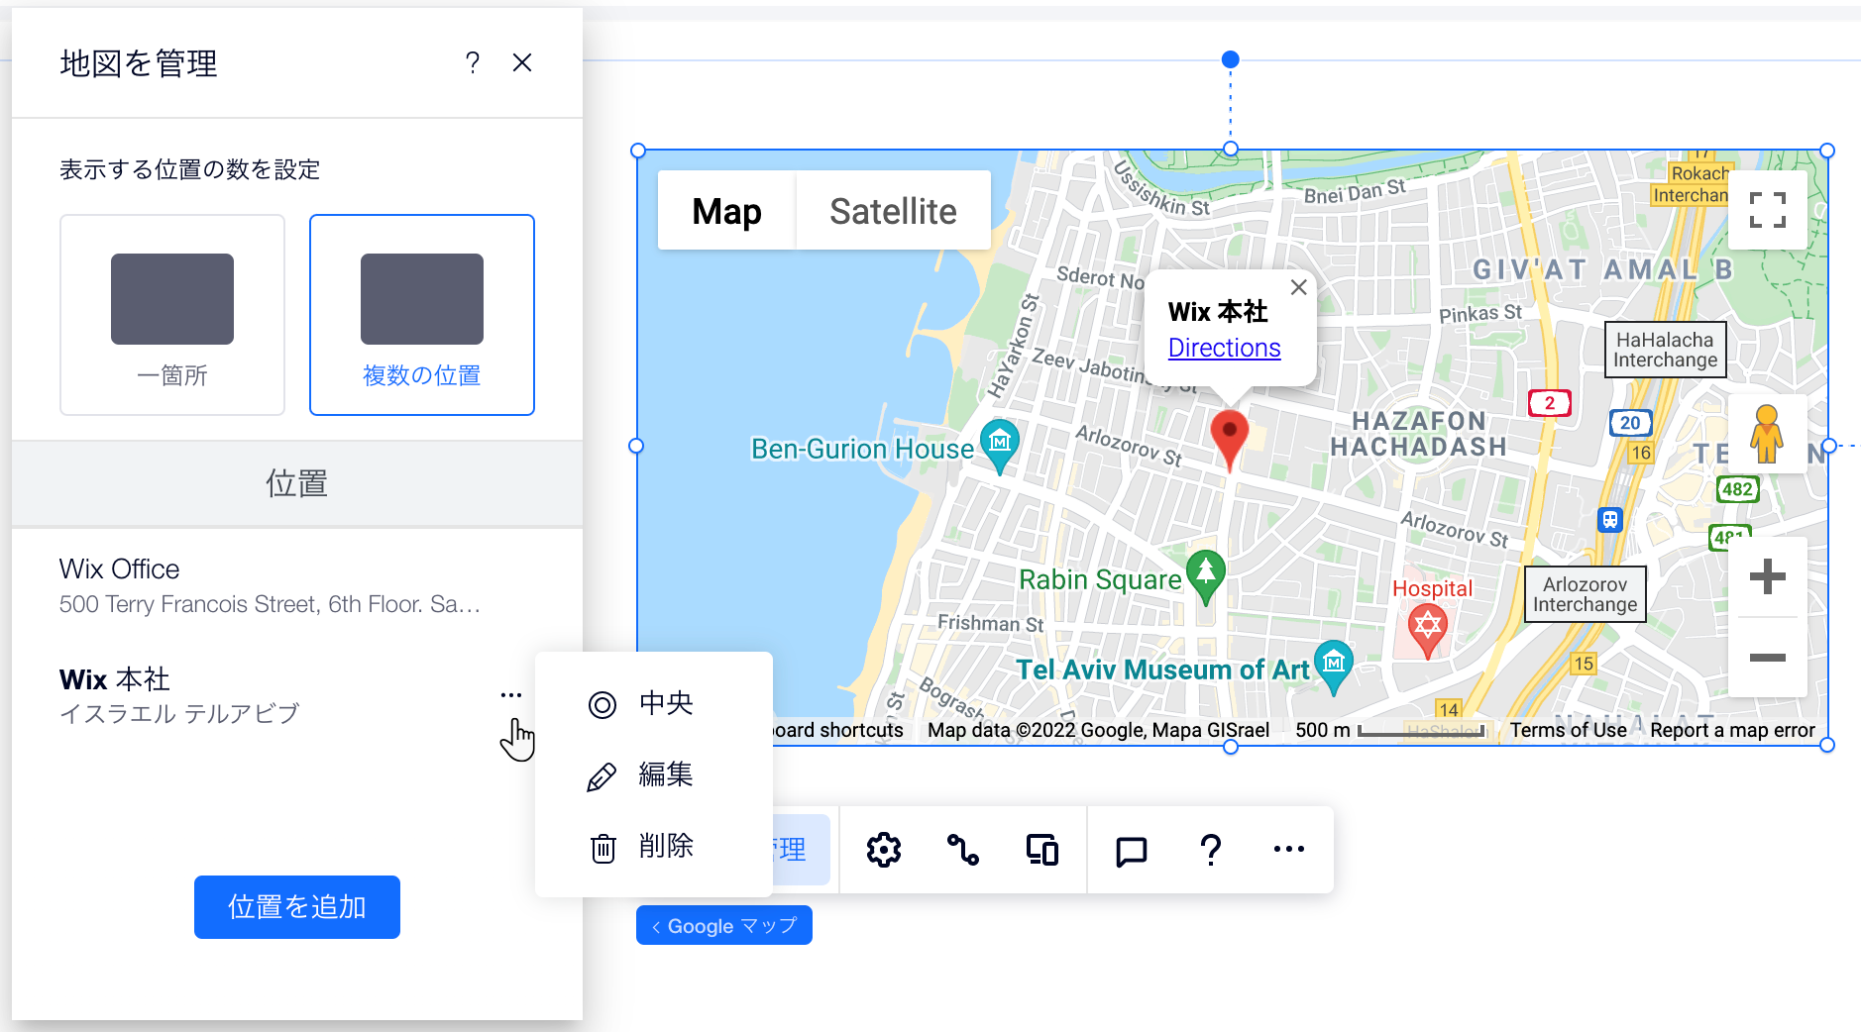Click the Arlozorov Interchange label
This screenshot has height=1032, width=1861.
click(x=1586, y=594)
